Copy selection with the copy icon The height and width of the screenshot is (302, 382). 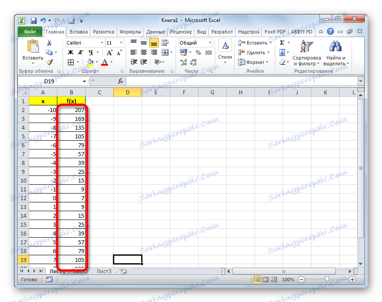click(x=49, y=52)
